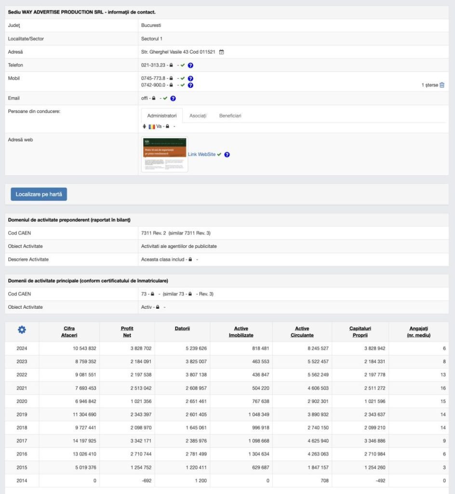The width and height of the screenshot is (455, 494).
Task: Click the help icon next to Link WebSite
Action: [x=227, y=154]
